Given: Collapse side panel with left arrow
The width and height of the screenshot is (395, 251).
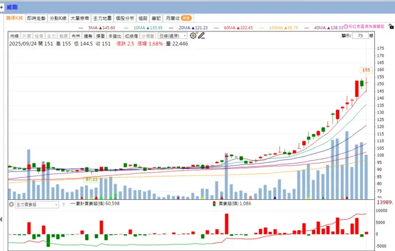Looking at the screenshot, I should coord(1,220).
